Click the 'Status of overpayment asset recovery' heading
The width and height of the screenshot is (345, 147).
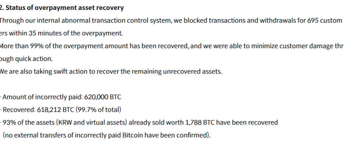pos(65,8)
